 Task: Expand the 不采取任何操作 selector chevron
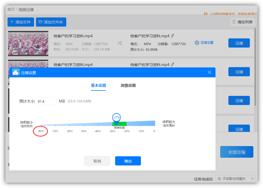point(252,179)
